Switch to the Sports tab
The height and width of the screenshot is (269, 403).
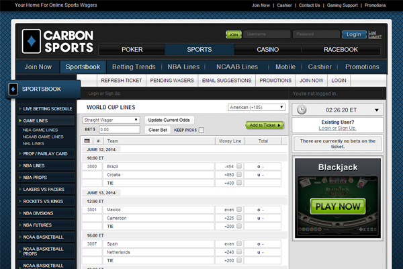199,49
